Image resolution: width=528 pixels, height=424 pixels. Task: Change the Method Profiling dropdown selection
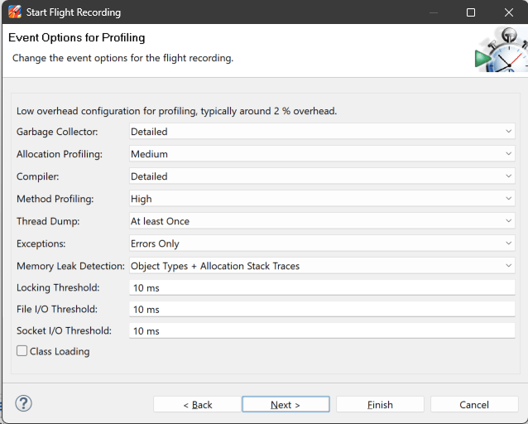(322, 199)
